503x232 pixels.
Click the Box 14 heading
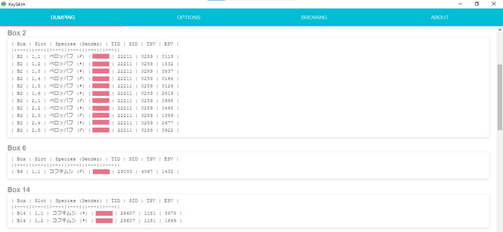18,189
